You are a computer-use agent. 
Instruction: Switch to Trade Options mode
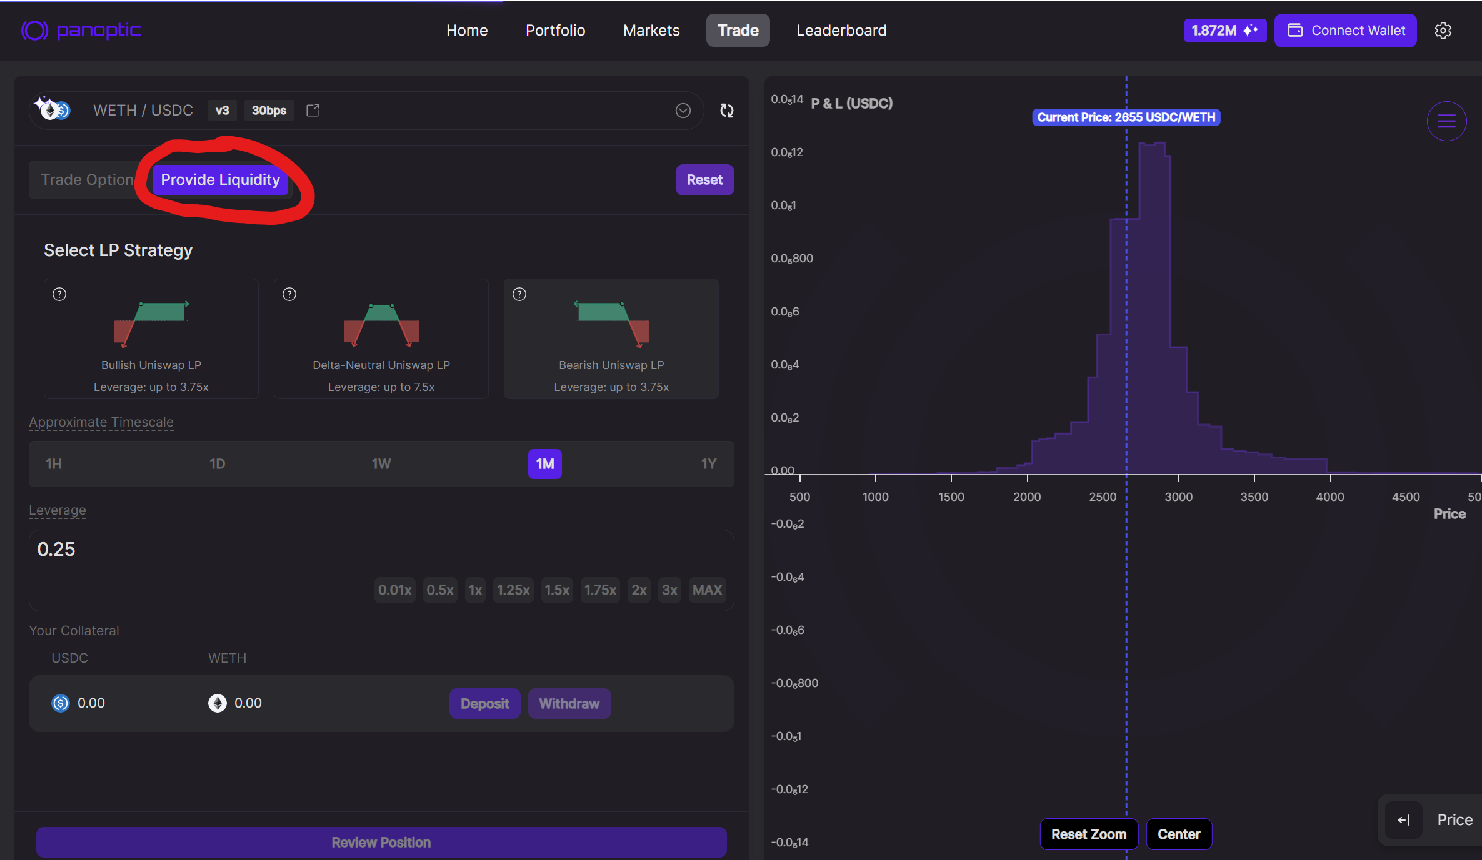87,180
